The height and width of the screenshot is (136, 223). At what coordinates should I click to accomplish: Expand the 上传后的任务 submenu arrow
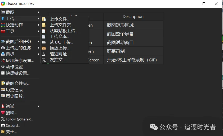[39, 48]
